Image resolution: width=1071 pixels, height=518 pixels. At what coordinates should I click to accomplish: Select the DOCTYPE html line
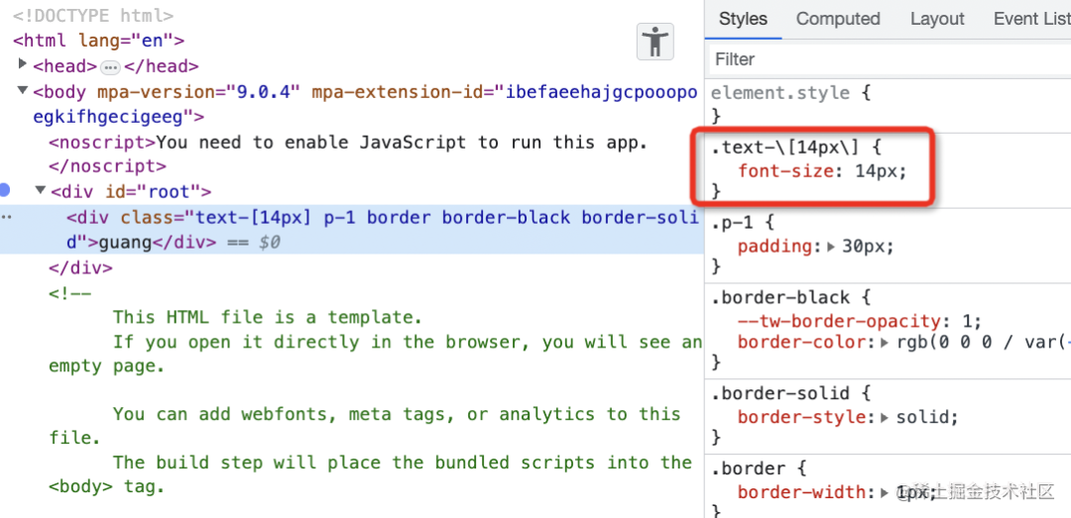click(x=93, y=15)
